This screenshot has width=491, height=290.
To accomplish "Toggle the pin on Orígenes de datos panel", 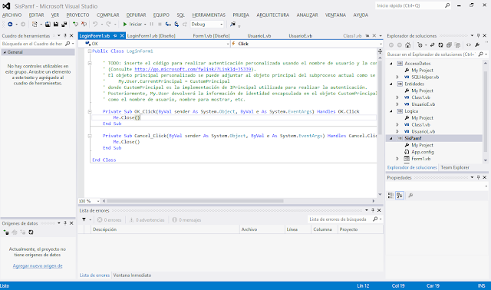I will (65, 223).
